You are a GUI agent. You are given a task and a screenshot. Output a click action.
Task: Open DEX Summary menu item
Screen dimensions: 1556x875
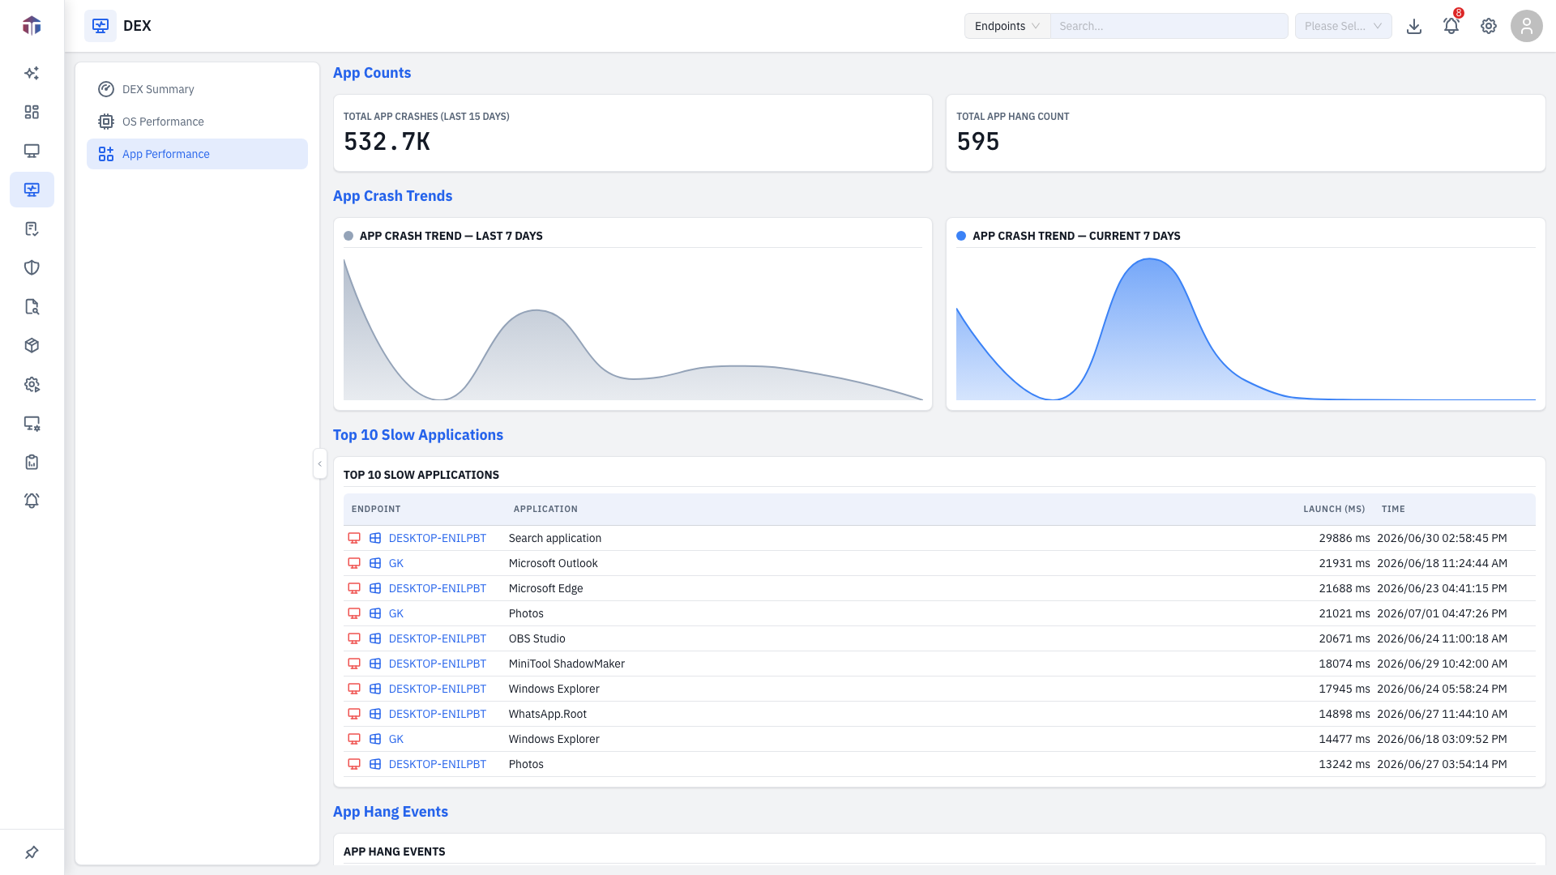click(197, 89)
